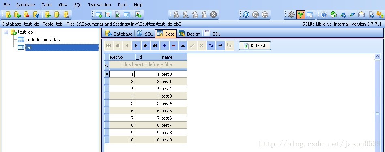Open the Database menu
The height and width of the screenshot is (152, 385).
[26, 5]
